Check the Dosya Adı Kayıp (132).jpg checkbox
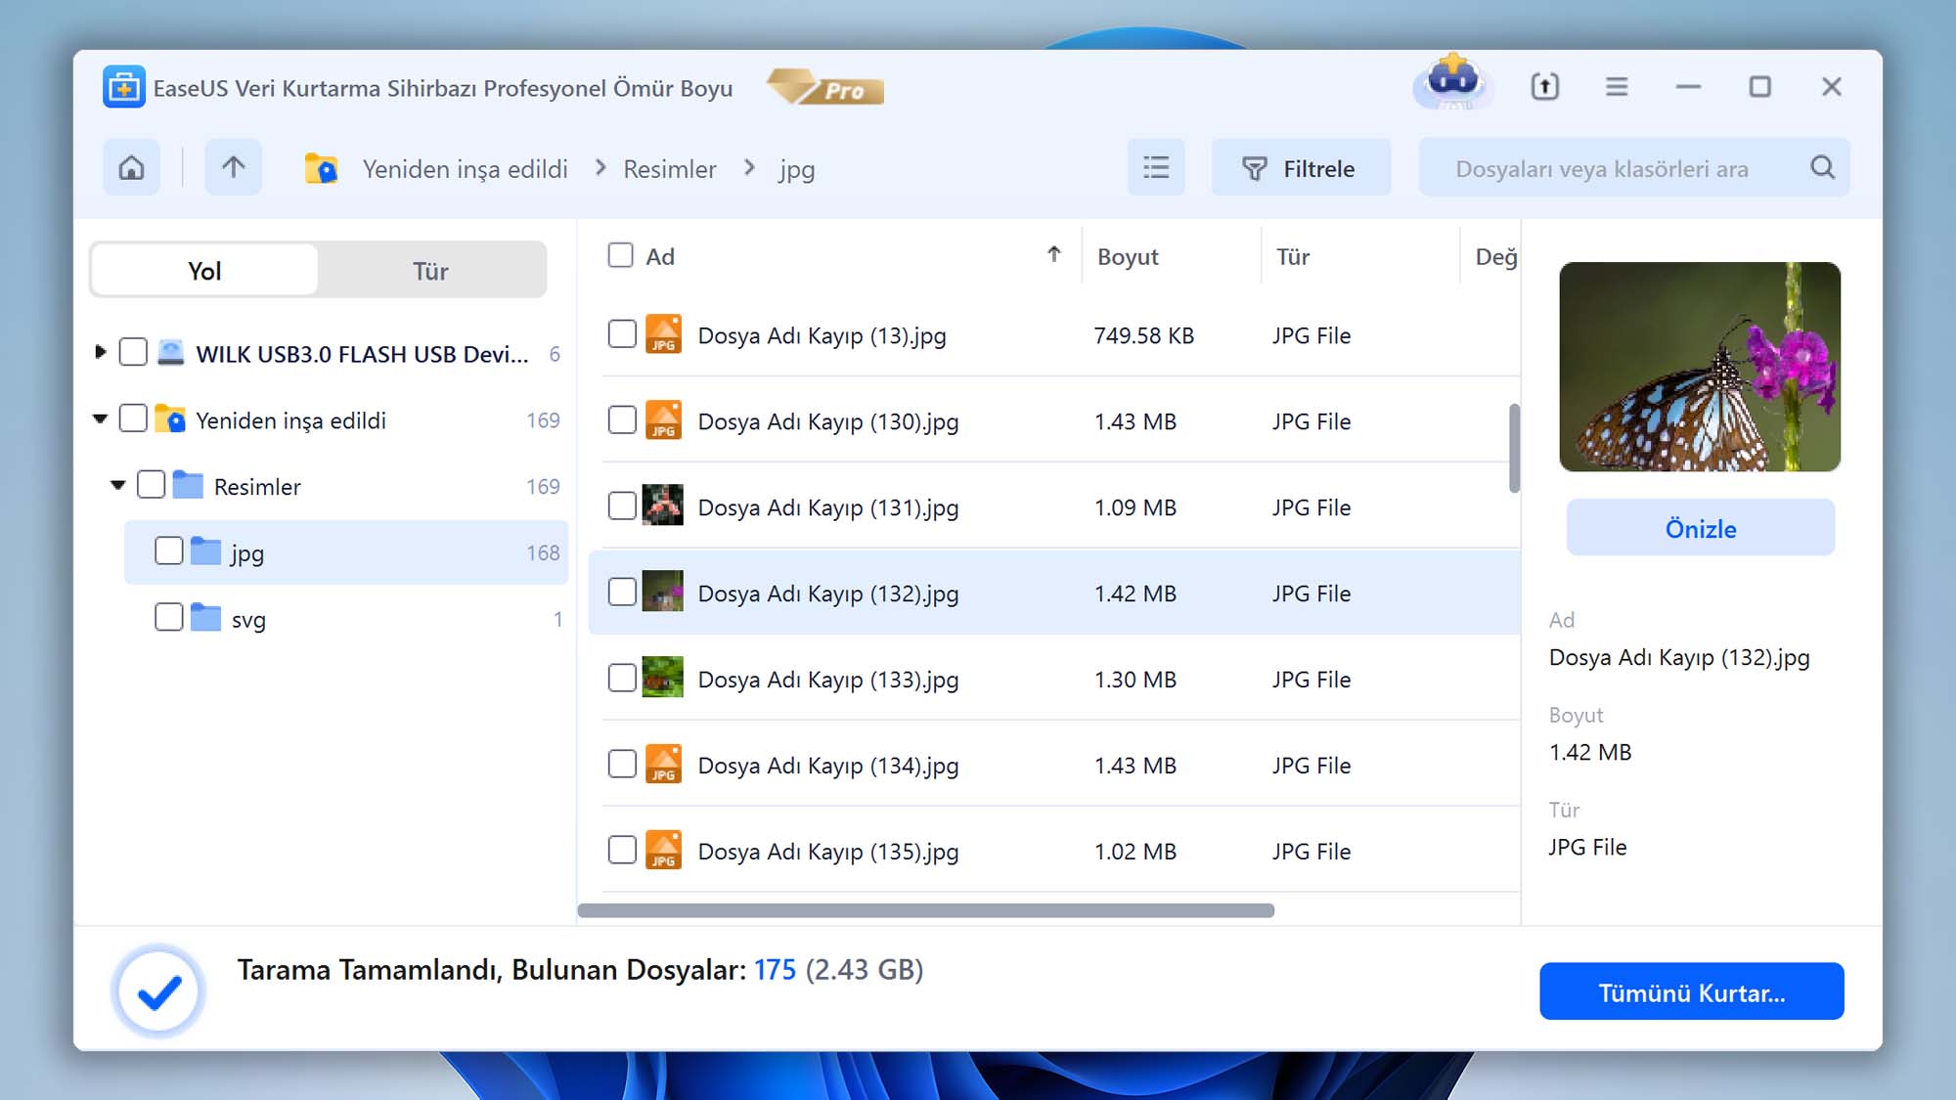The height and width of the screenshot is (1100, 1956). click(622, 592)
